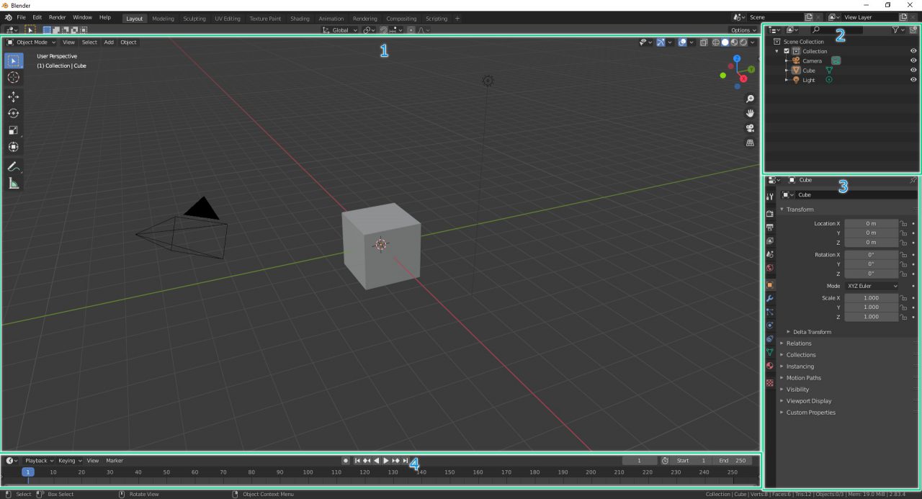Select the Move tool in the viewport toolbar
Viewport: 922px width, 499px height.
point(13,96)
